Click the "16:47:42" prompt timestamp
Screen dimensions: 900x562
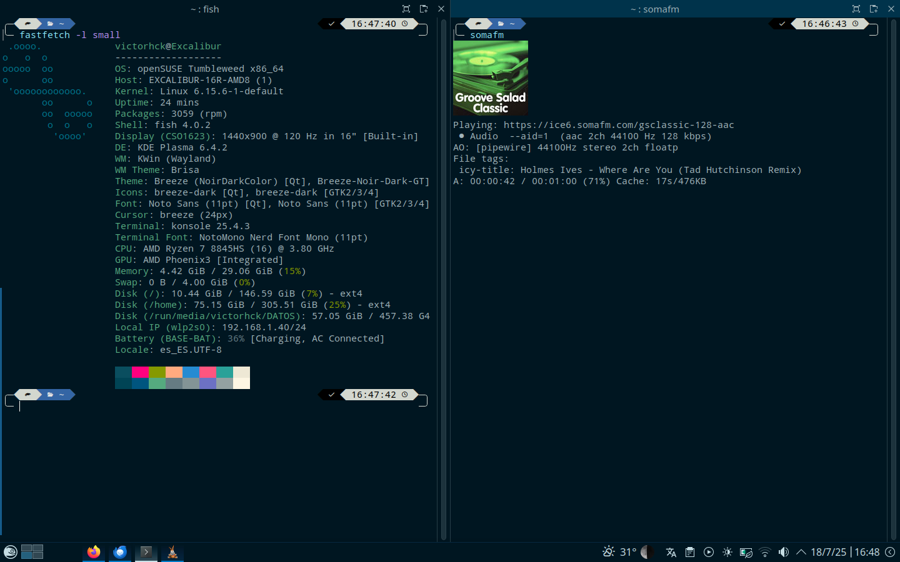click(374, 395)
